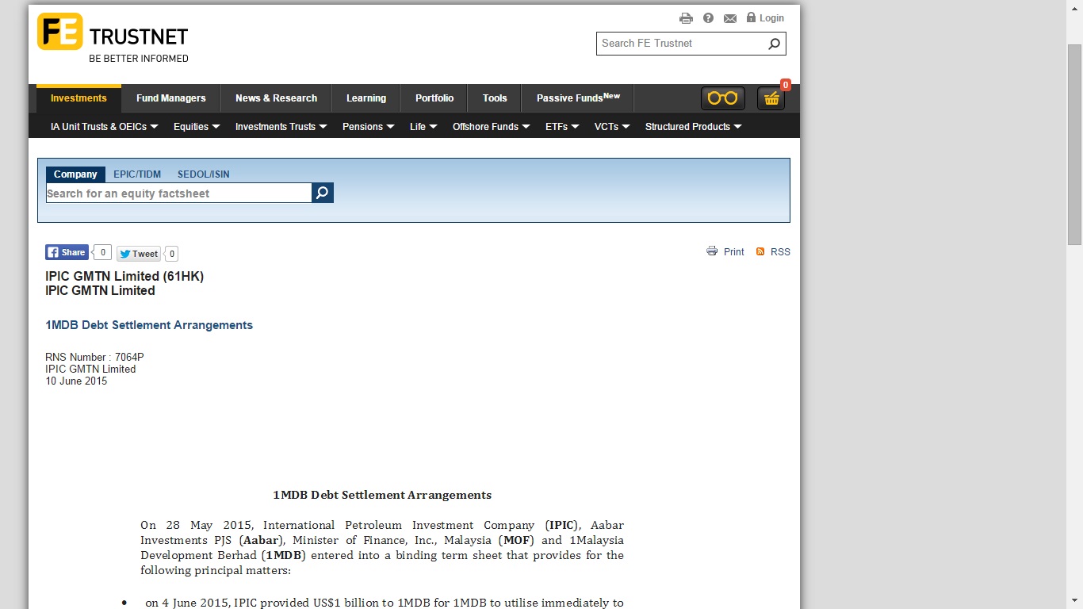Click the Print link near RSS
Viewport: 1083px width, 609px height.
point(734,252)
